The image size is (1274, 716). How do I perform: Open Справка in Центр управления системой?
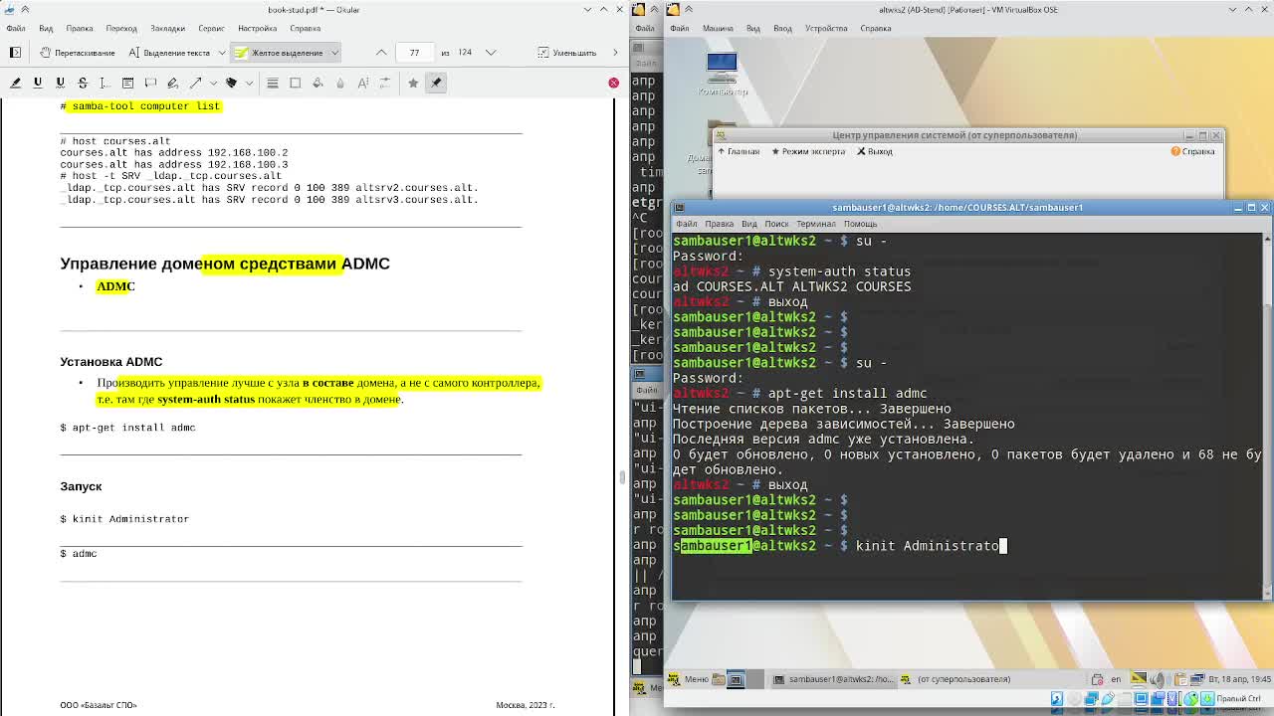(1192, 151)
